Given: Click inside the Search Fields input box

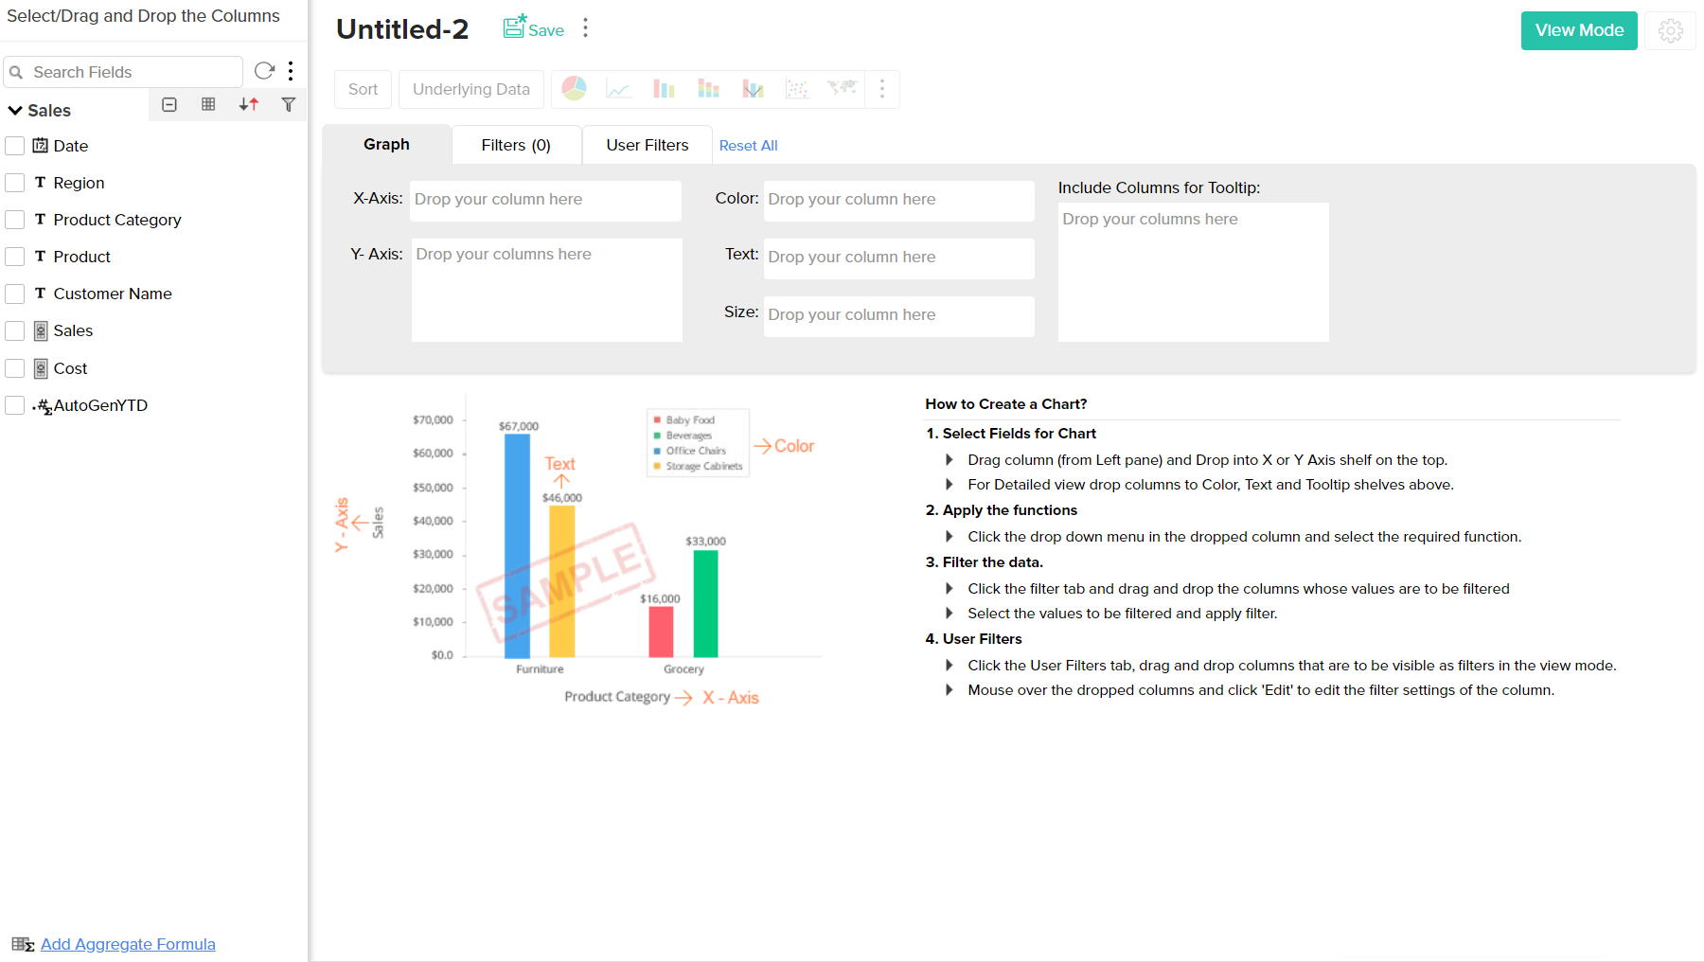Looking at the screenshot, I should click(123, 71).
